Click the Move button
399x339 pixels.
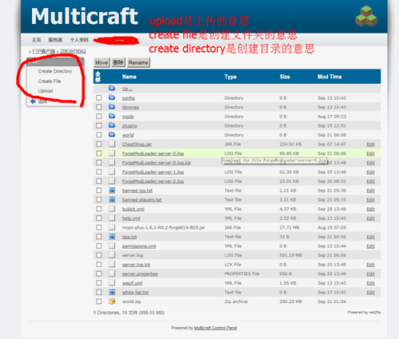pyautogui.click(x=101, y=62)
